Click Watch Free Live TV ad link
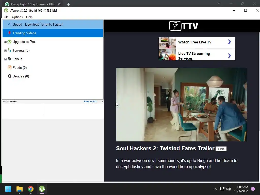 click(x=195, y=42)
